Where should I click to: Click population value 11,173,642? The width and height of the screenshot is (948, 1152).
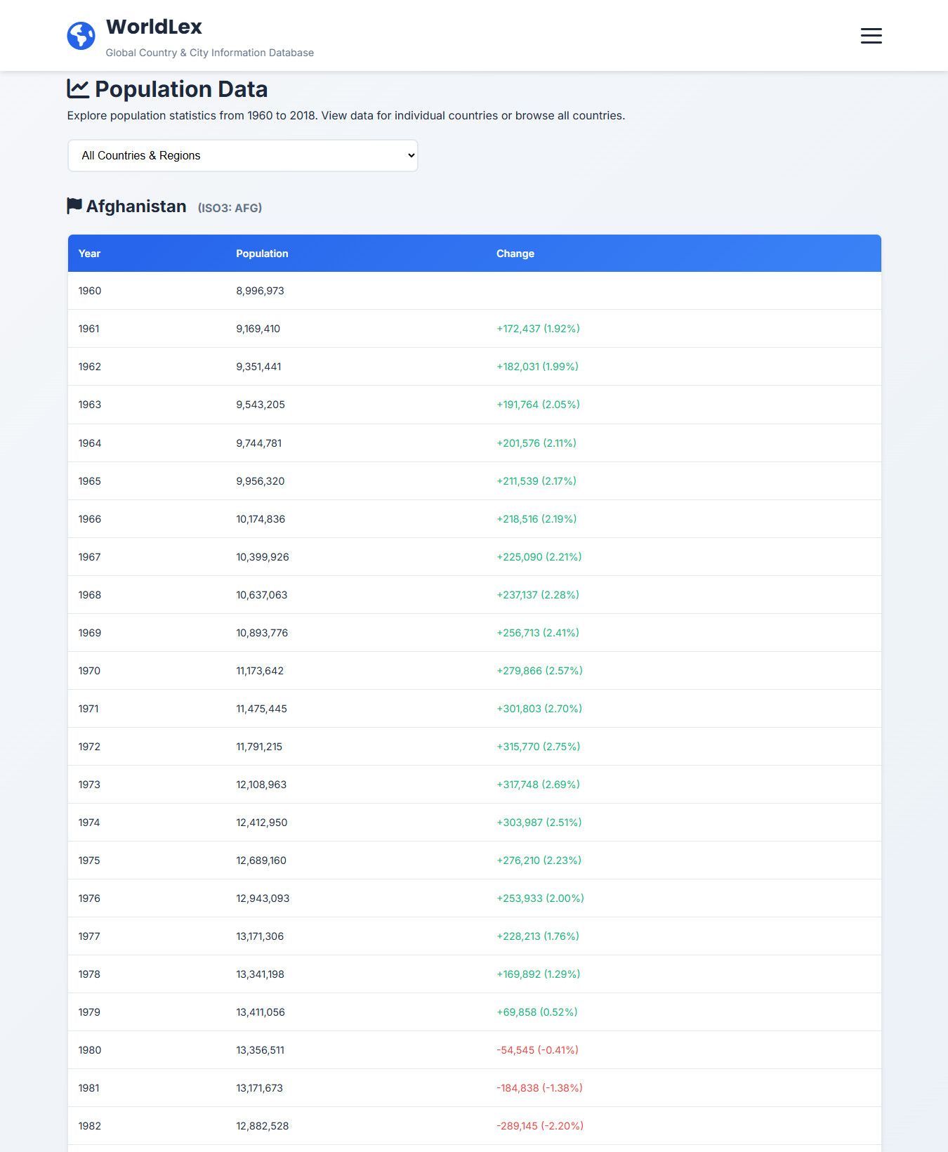[x=260, y=671]
